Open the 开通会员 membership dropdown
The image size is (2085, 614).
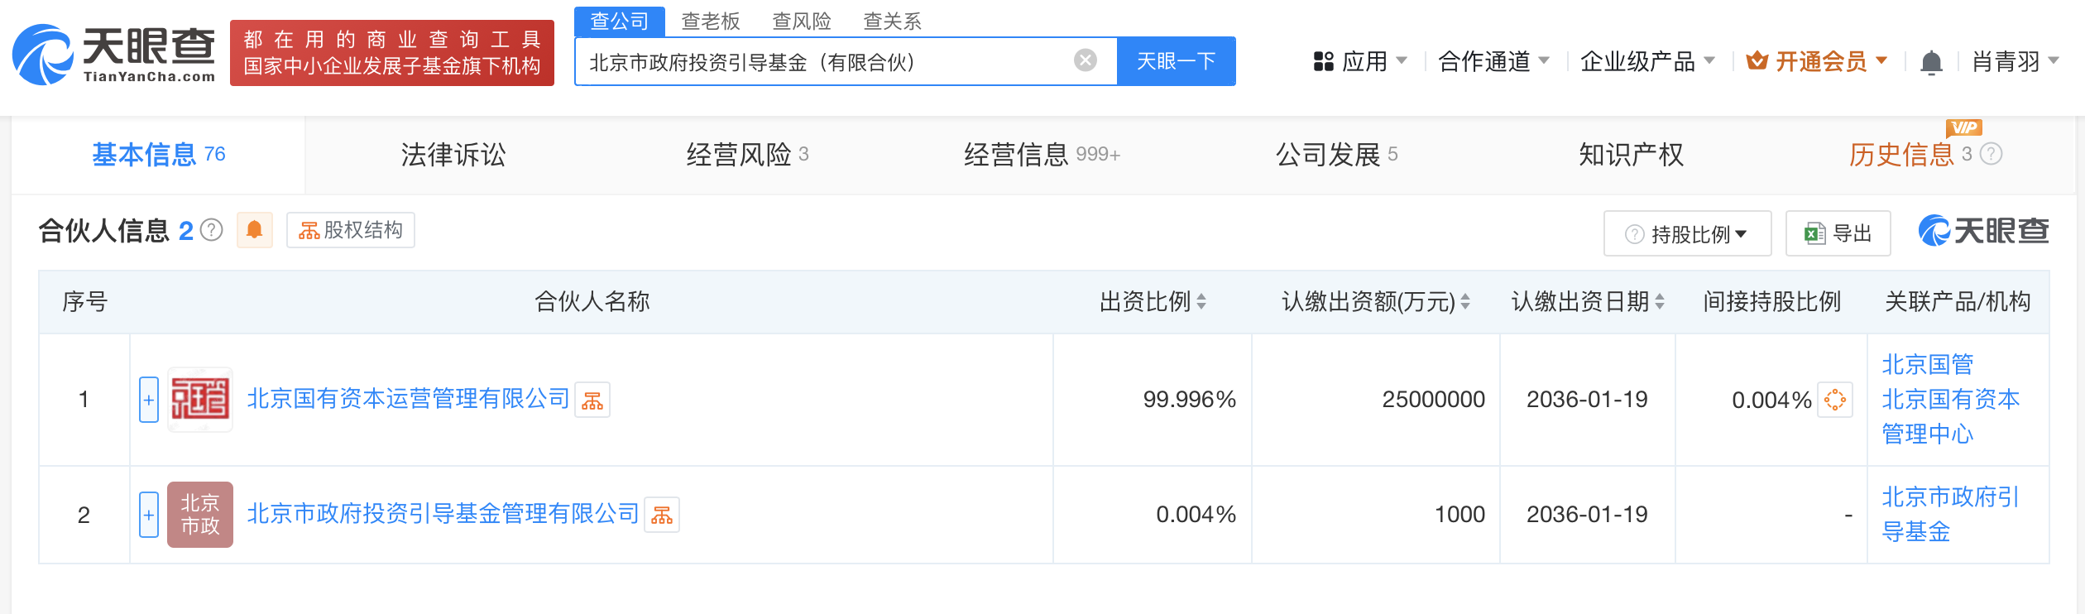[1817, 61]
